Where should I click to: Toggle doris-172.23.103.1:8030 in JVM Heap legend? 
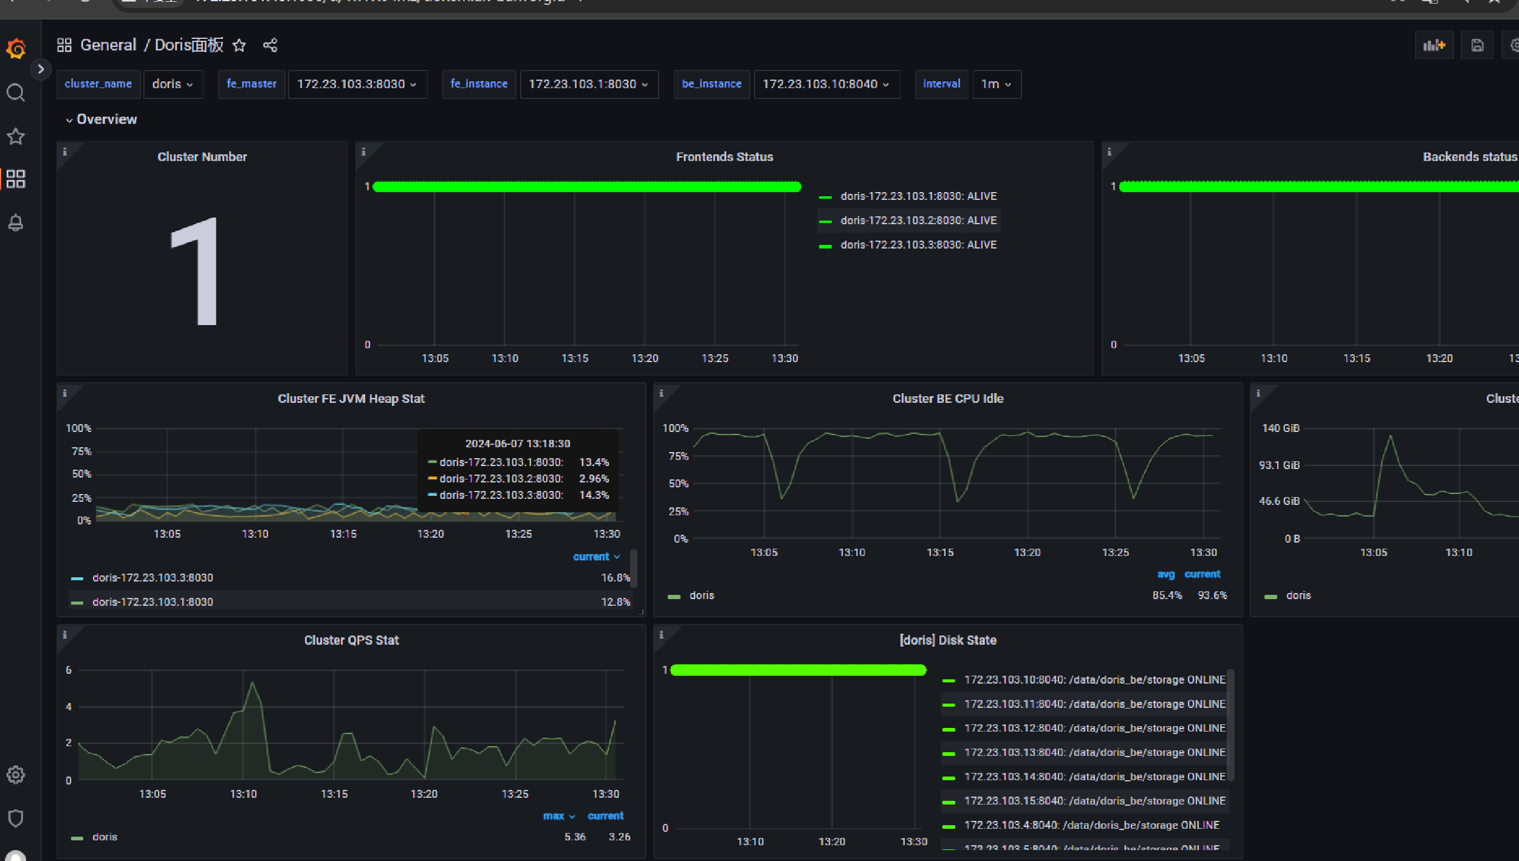tap(153, 602)
